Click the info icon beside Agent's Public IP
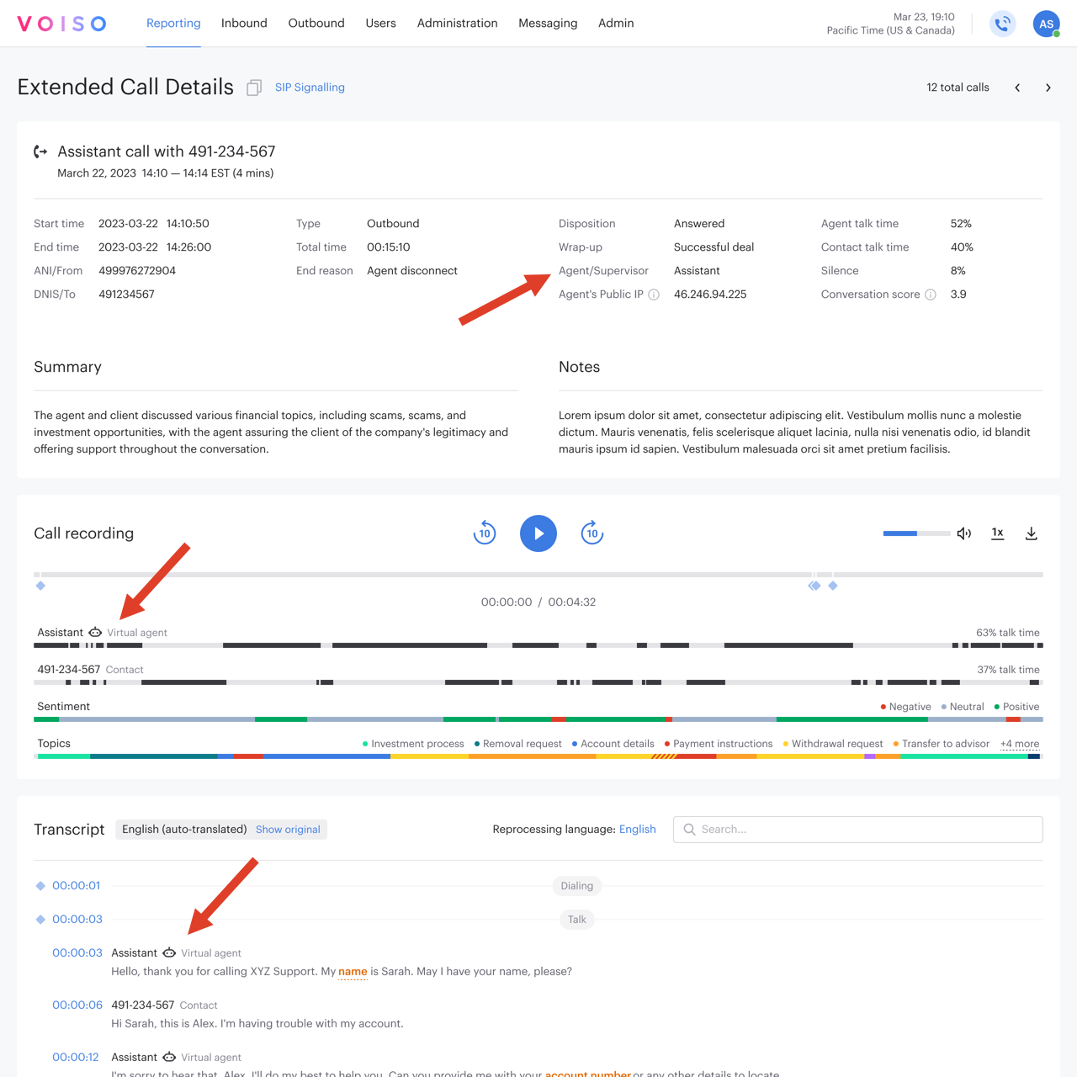 click(x=654, y=294)
